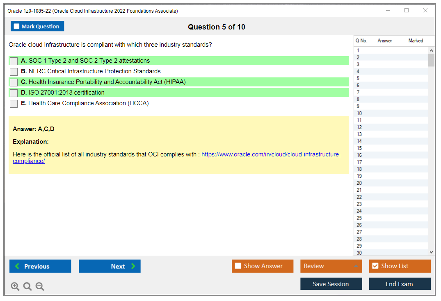Screen dimensions: 441x301
Task: Enable the Mark Question checkbox
Action: (x=16, y=26)
